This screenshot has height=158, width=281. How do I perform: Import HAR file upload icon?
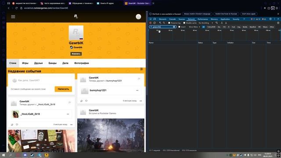[x=222, y=23]
